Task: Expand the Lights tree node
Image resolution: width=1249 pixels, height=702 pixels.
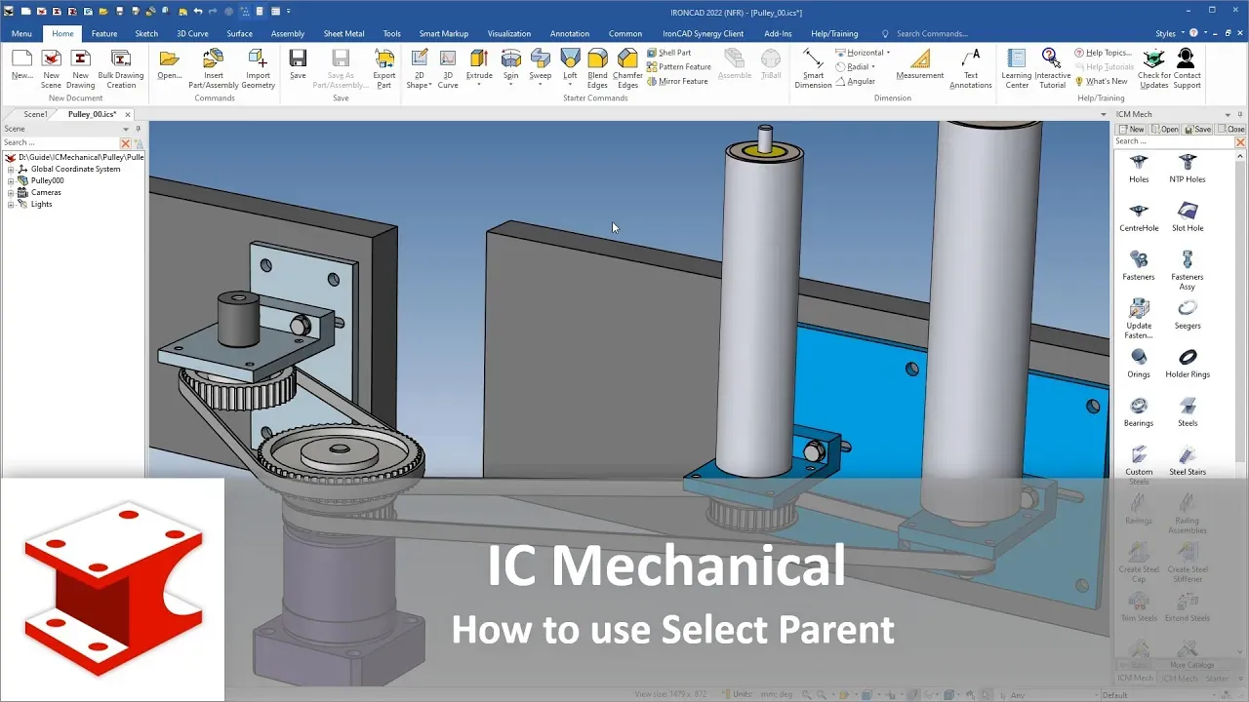Action: coord(11,204)
